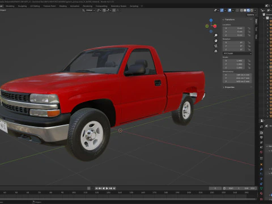The height and width of the screenshot is (204, 272).
Task: Click the green Y axis gizmo
Action: (207, 26)
